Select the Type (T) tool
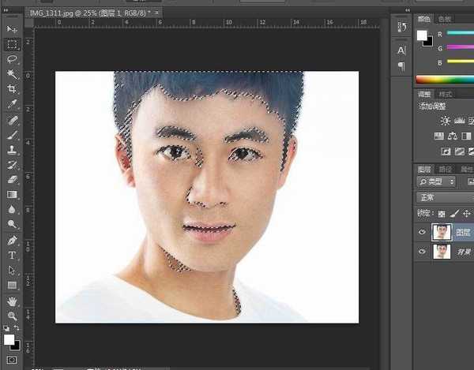This screenshot has width=474, height=370. pos(12,256)
